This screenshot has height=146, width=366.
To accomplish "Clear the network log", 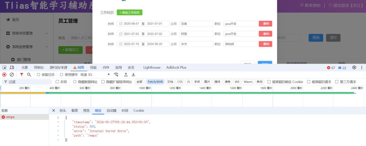I will tap(12, 75).
